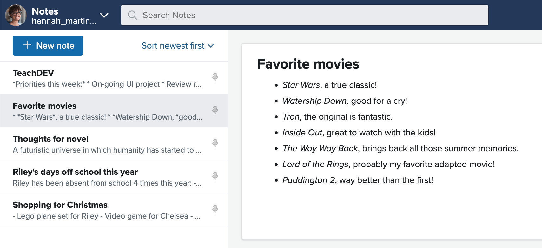Click the Tron bullet line
Image resolution: width=542 pixels, height=248 pixels.
pyautogui.click(x=337, y=117)
